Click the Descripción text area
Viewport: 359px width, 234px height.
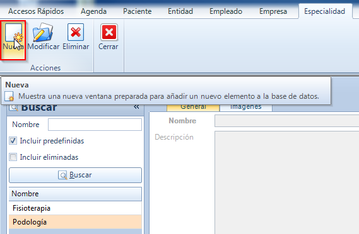click(286, 182)
